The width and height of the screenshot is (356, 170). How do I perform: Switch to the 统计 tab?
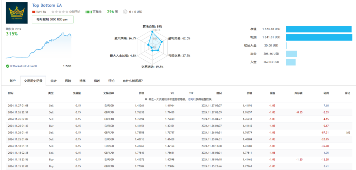(54, 81)
